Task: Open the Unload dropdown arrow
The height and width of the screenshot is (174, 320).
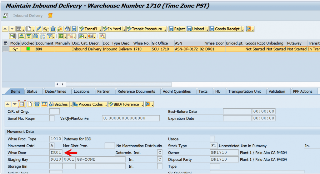Action: [207, 30]
